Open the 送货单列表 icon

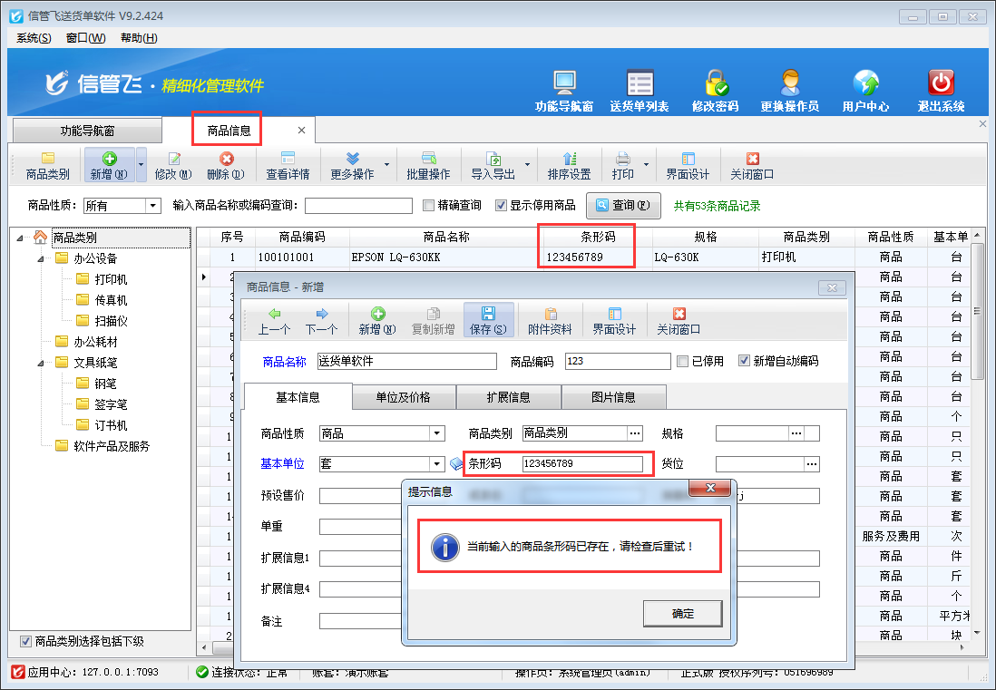point(640,83)
